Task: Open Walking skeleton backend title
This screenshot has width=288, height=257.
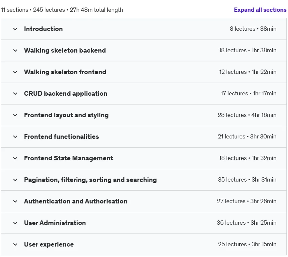Action: pos(65,50)
